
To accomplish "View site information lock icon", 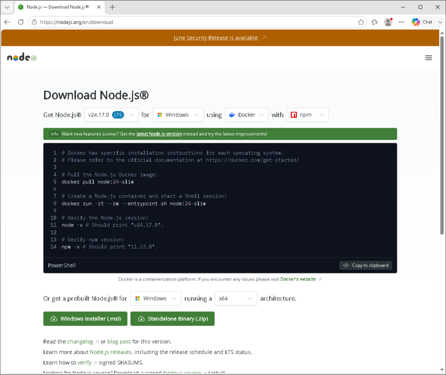I will click(34, 22).
